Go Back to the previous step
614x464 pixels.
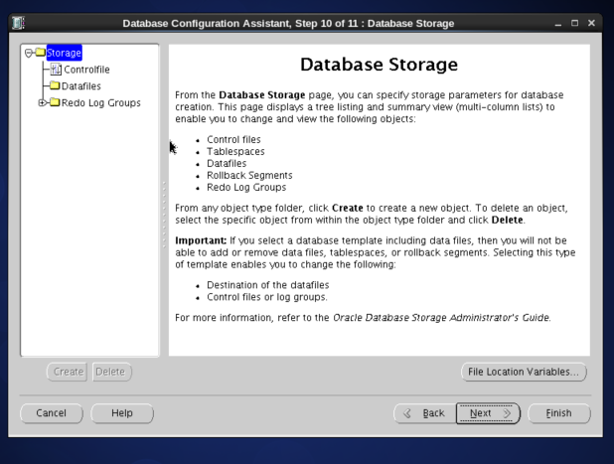pyautogui.click(x=425, y=413)
